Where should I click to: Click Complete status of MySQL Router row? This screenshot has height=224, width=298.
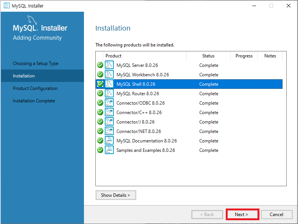pos(209,94)
